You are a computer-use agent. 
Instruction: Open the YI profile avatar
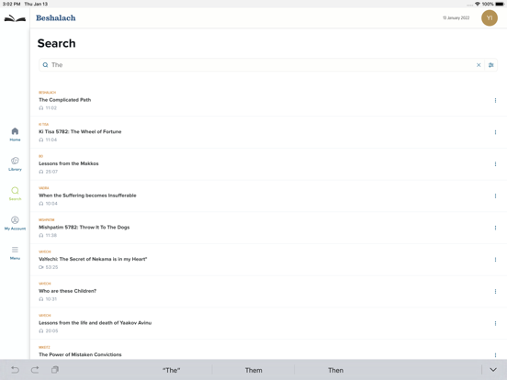490,17
